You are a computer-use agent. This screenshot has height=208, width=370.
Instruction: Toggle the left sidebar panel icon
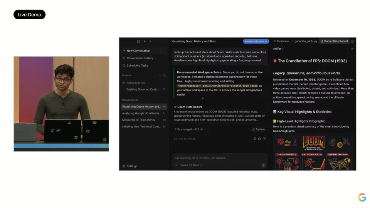138,41
